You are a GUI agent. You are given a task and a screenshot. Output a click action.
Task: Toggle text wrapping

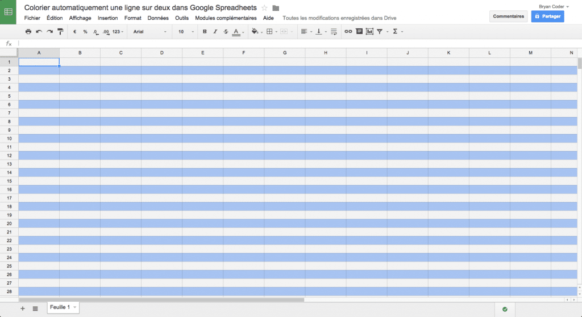point(333,32)
